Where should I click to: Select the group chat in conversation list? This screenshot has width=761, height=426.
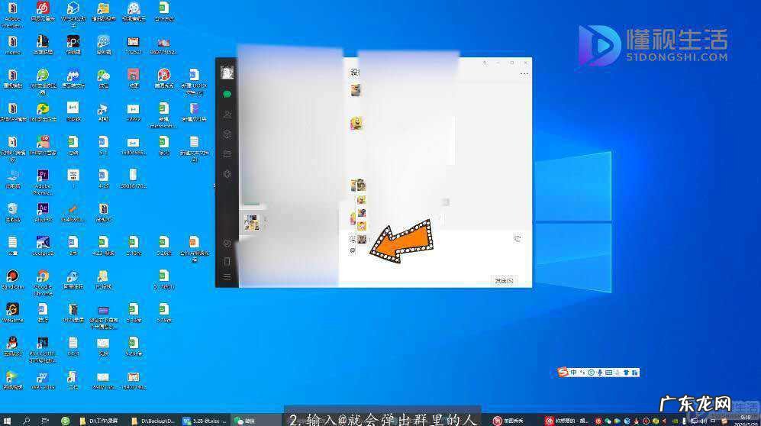pyautogui.click(x=250, y=221)
